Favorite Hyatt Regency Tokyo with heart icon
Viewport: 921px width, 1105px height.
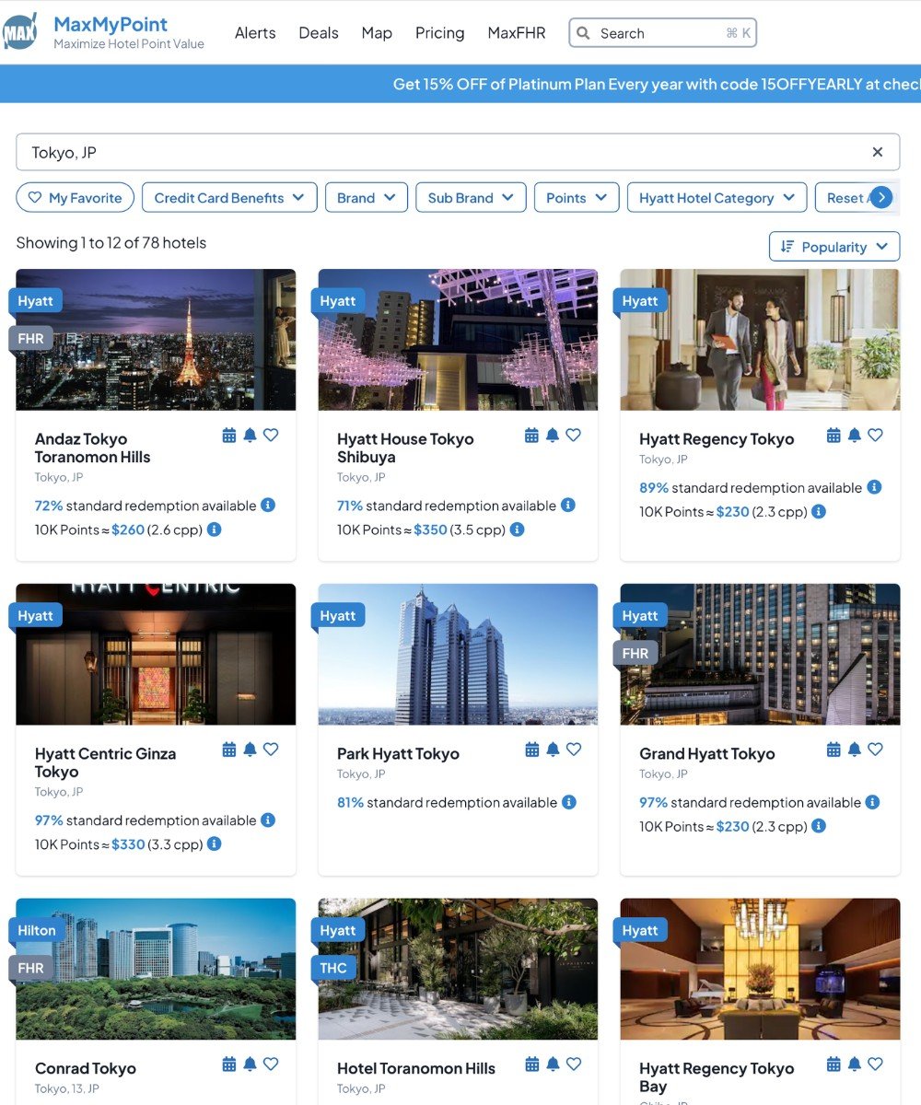(x=875, y=436)
